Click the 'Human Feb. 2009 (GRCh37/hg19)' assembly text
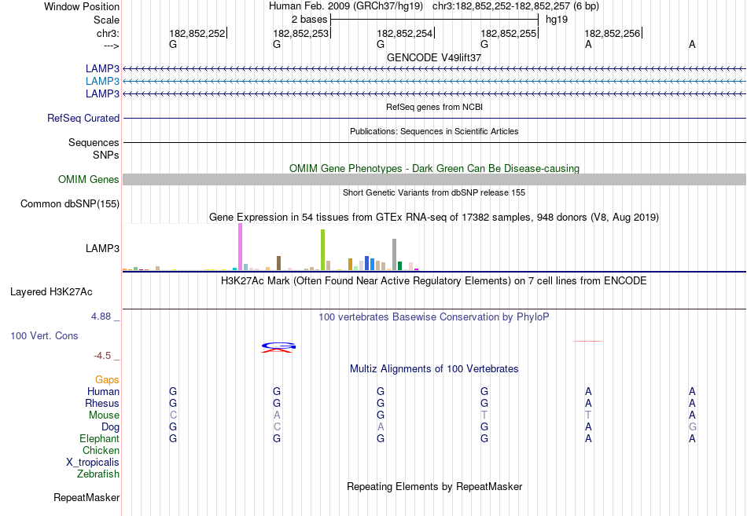 click(x=345, y=6)
